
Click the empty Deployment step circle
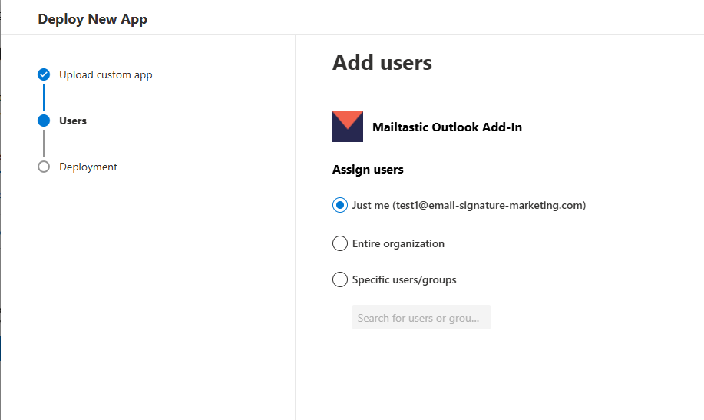tap(44, 167)
